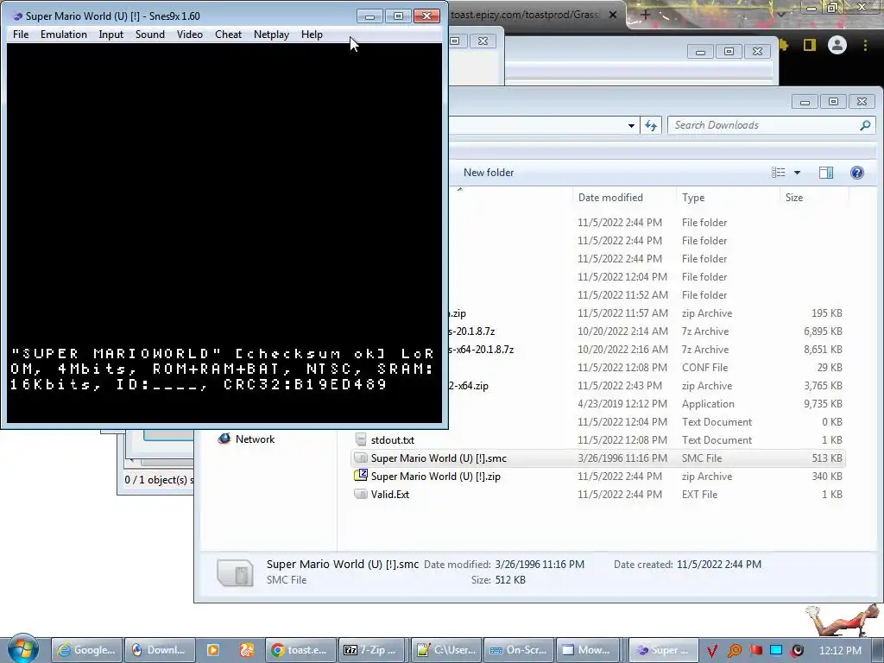Open Chrome three-dot menu
Screen dimensions: 884x663
point(865,45)
